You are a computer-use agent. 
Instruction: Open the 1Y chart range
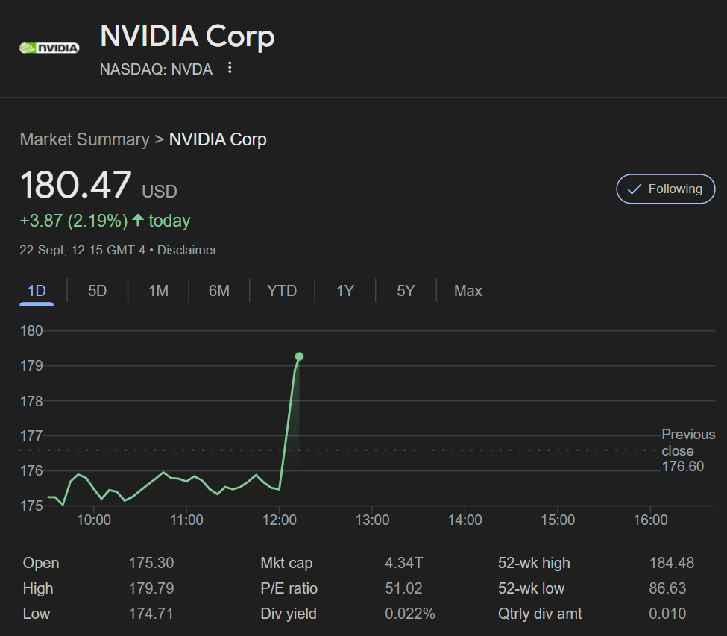(345, 291)
